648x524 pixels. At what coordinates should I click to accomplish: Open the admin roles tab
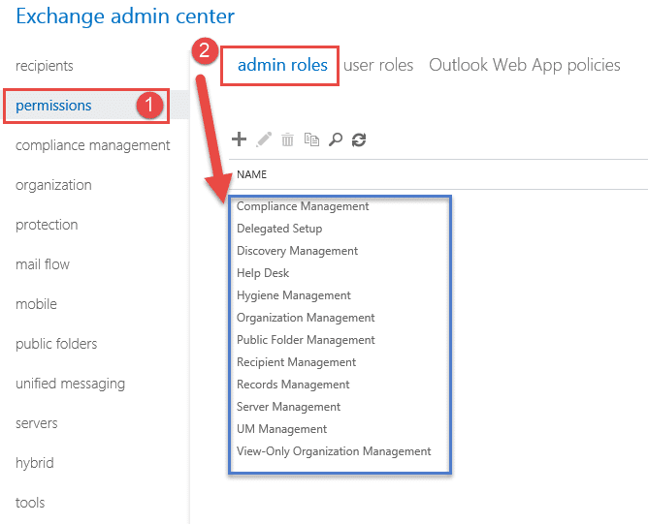tap(282, 65)
